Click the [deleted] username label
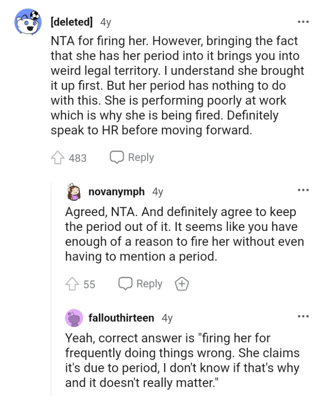The height and width of the screenshot is (396, 325). point(71,21)
